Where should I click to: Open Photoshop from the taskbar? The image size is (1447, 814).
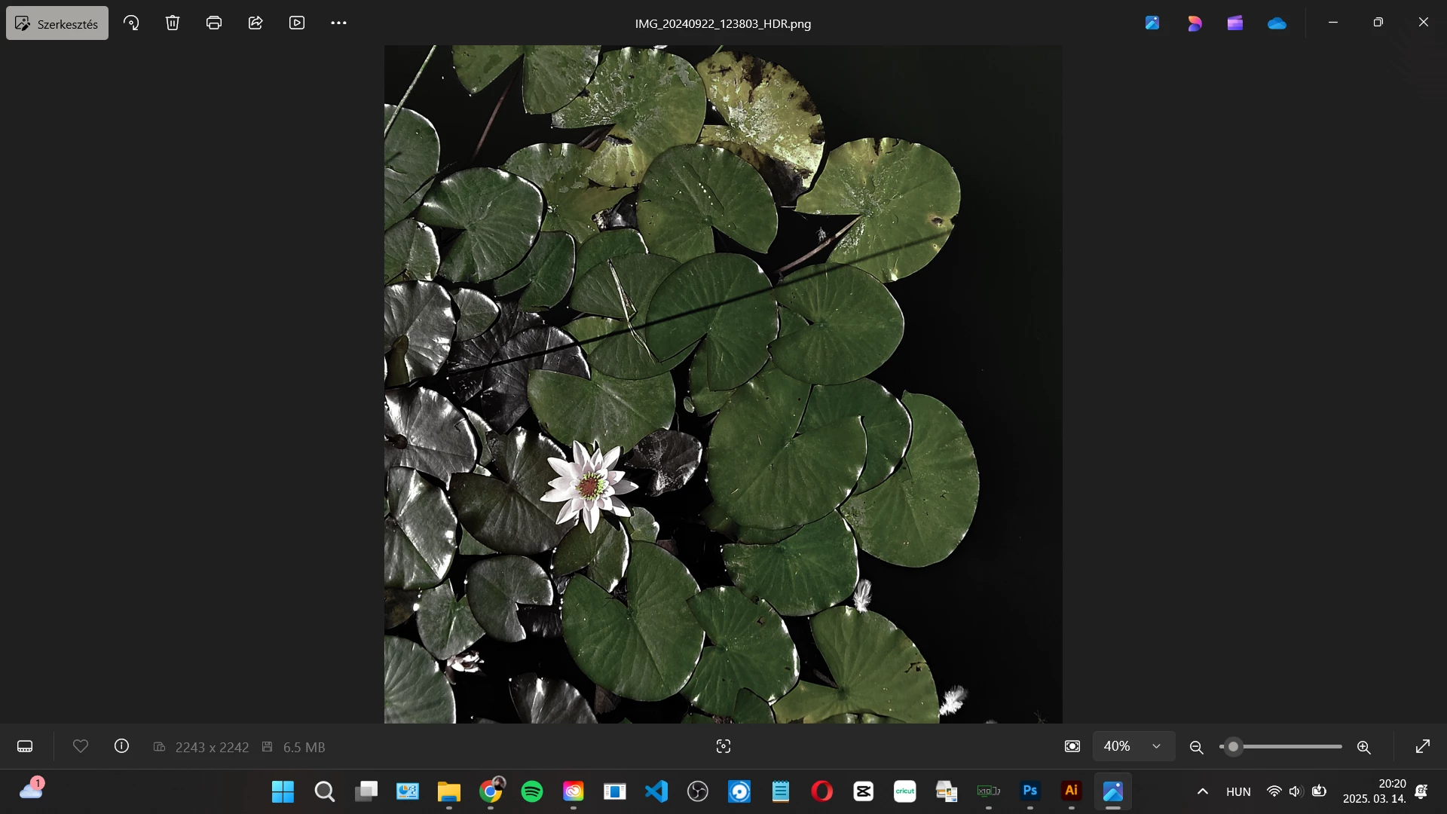(1029, 791)
